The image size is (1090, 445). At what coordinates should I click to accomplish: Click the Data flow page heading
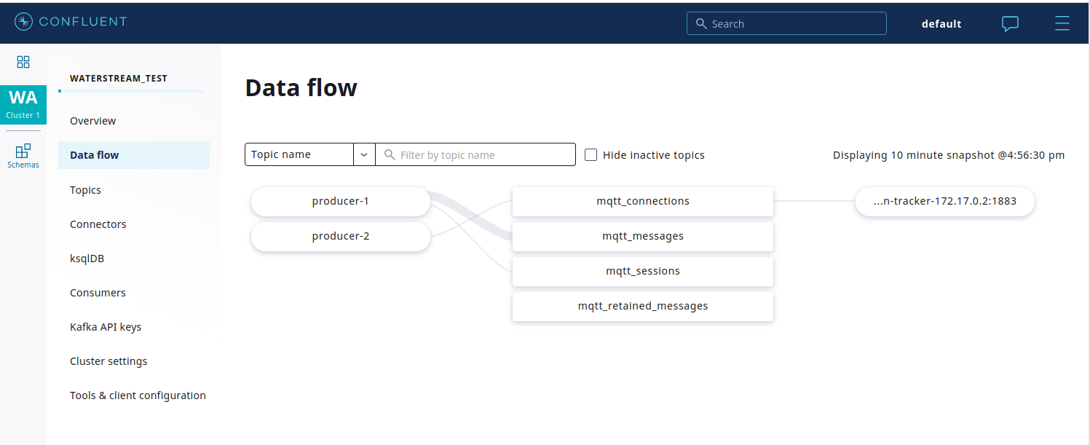pos(301,88)
